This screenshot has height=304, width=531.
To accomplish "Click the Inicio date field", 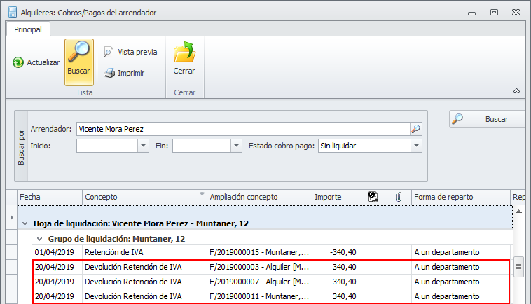I will 107,146.
